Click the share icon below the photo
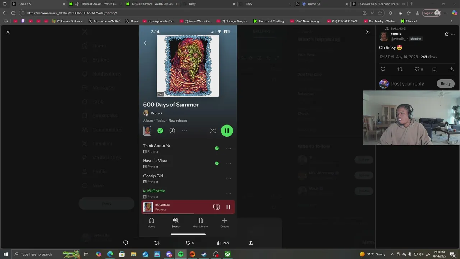This screenshot has width=460, height=259. (x=250, y=243)
